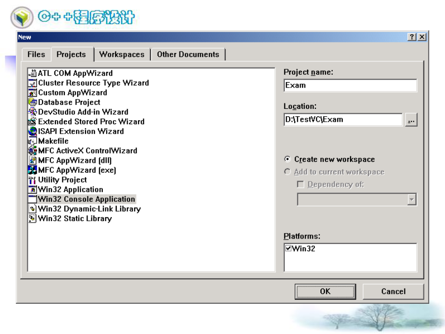Screen dimensions: 445x334
Task: Select ISAPI Extension Wizard text
Action: 81,131
